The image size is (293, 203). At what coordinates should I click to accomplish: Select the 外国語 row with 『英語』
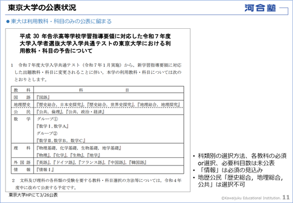pyautogui.click(x=97, y=162)
